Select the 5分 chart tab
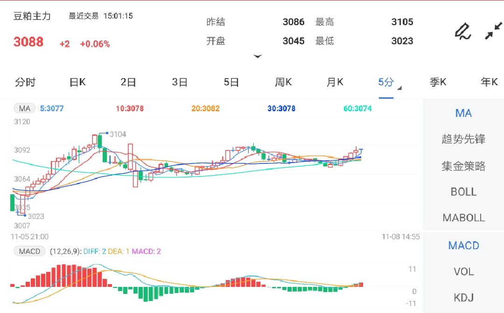504x313 pixels. tap(386, 82)
